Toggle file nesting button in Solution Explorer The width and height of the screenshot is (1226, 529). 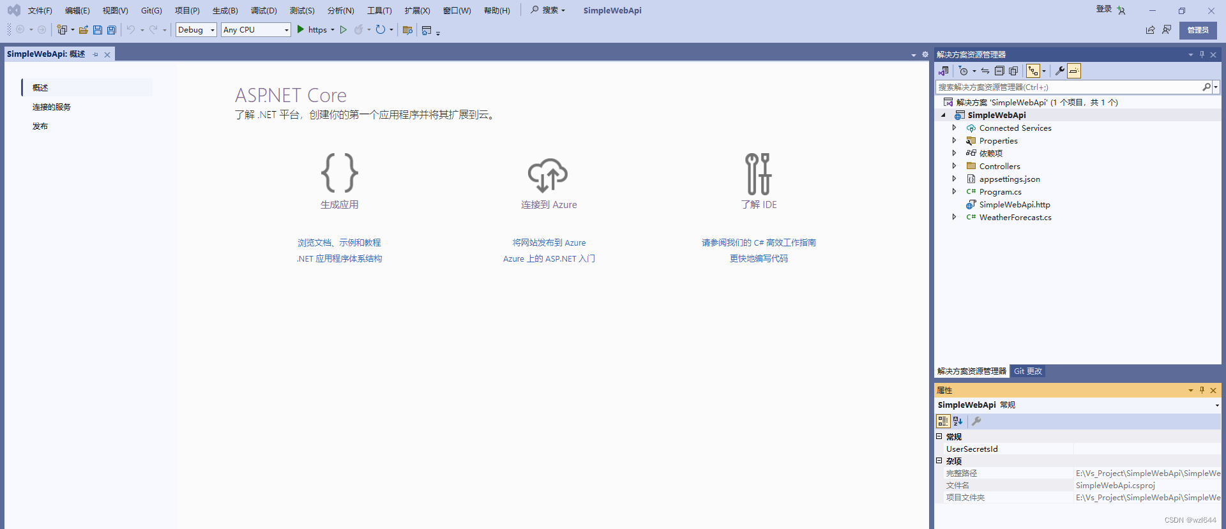(1033, 71)
